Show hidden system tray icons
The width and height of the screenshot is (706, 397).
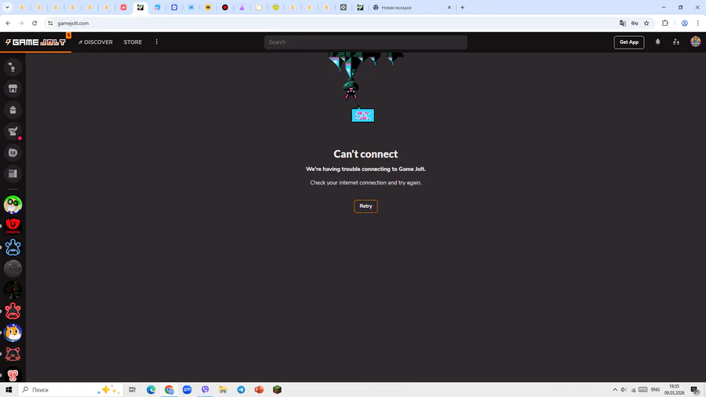pos(615,390)
